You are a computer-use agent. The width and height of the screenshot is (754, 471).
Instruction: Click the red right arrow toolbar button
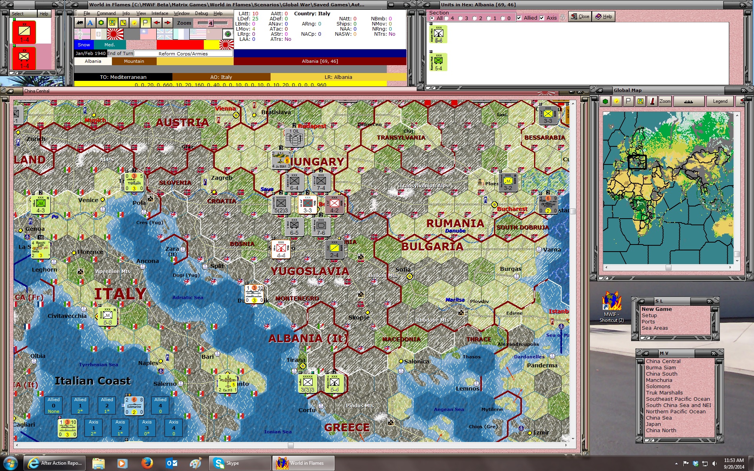[x=167, y=23]
